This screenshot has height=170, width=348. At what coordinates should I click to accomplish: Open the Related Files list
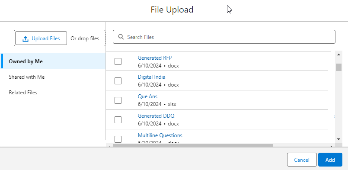coord(23,93)
